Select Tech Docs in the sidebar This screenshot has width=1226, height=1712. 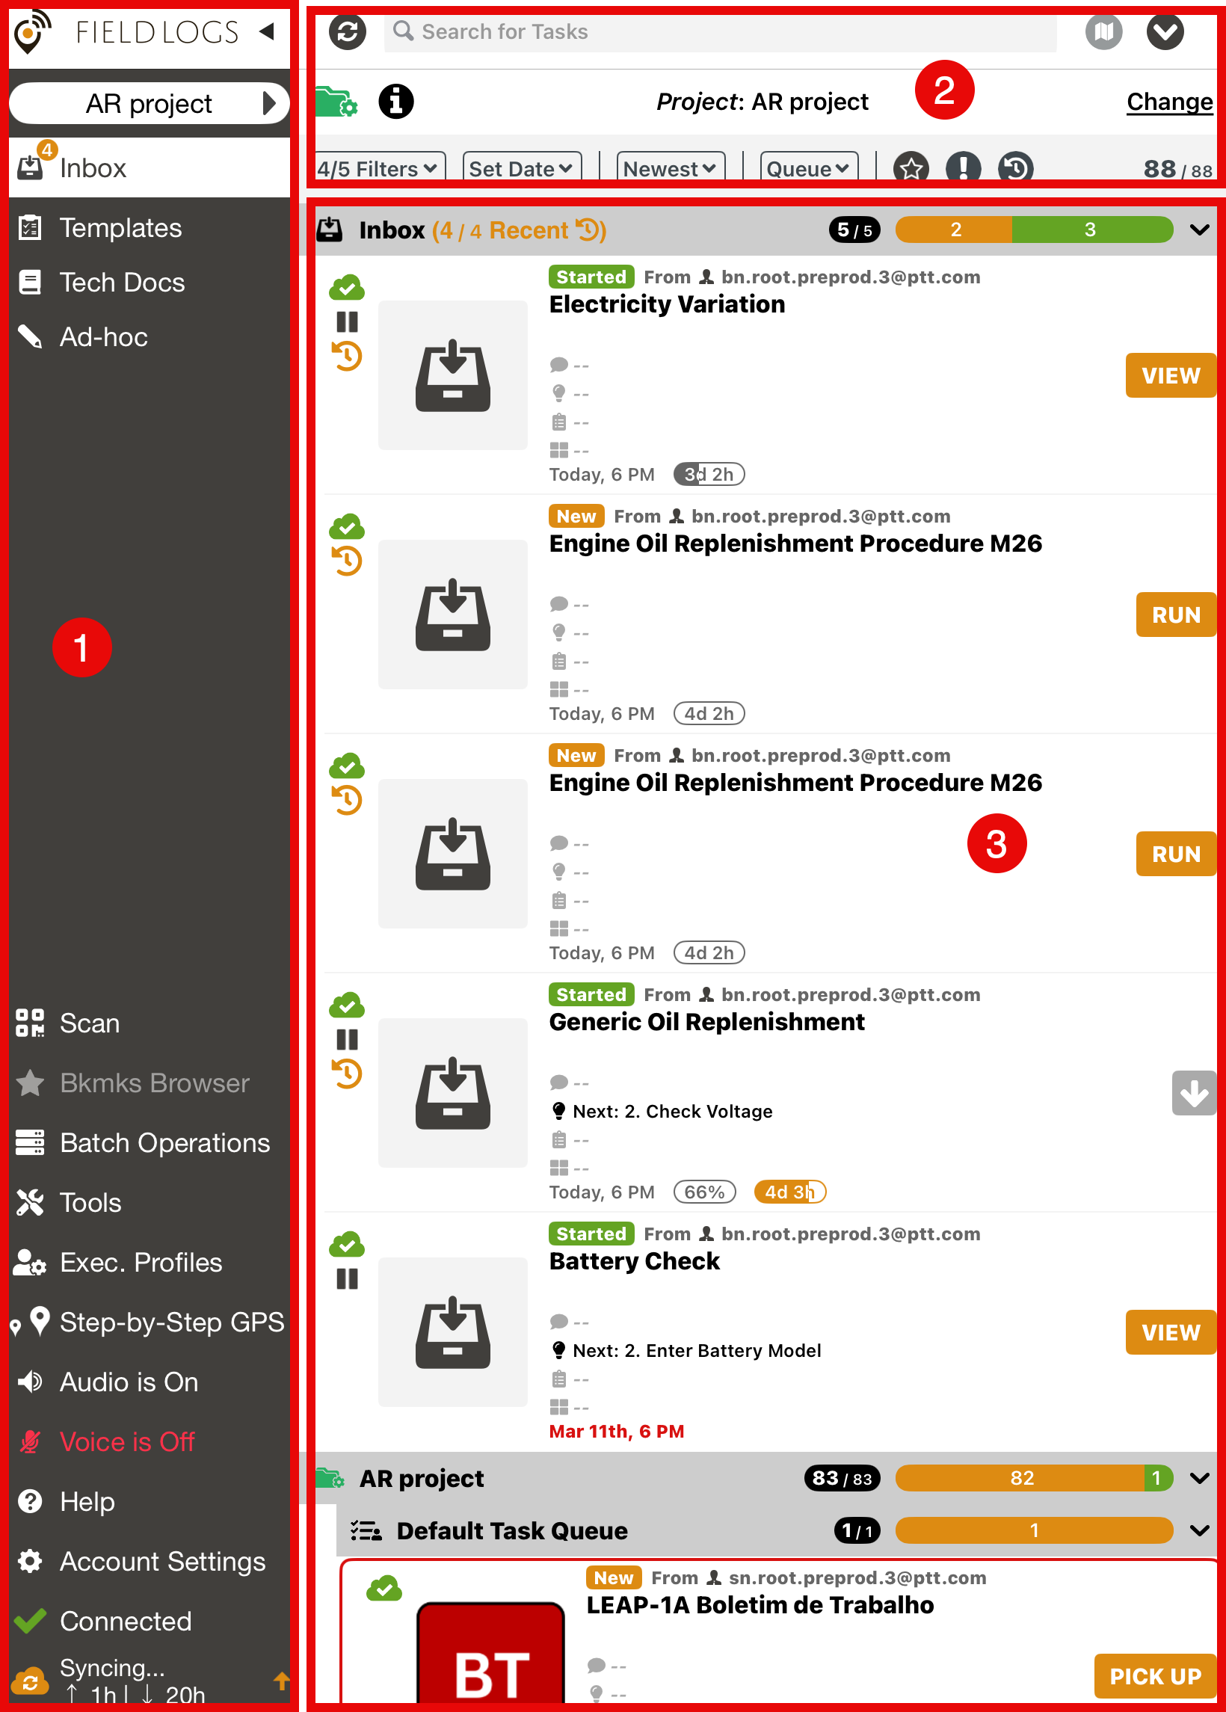click(x=123, y=283)
